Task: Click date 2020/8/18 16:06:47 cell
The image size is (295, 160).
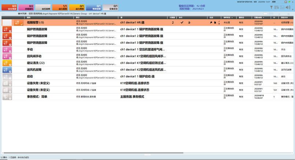Action: (x=259, y=97)
